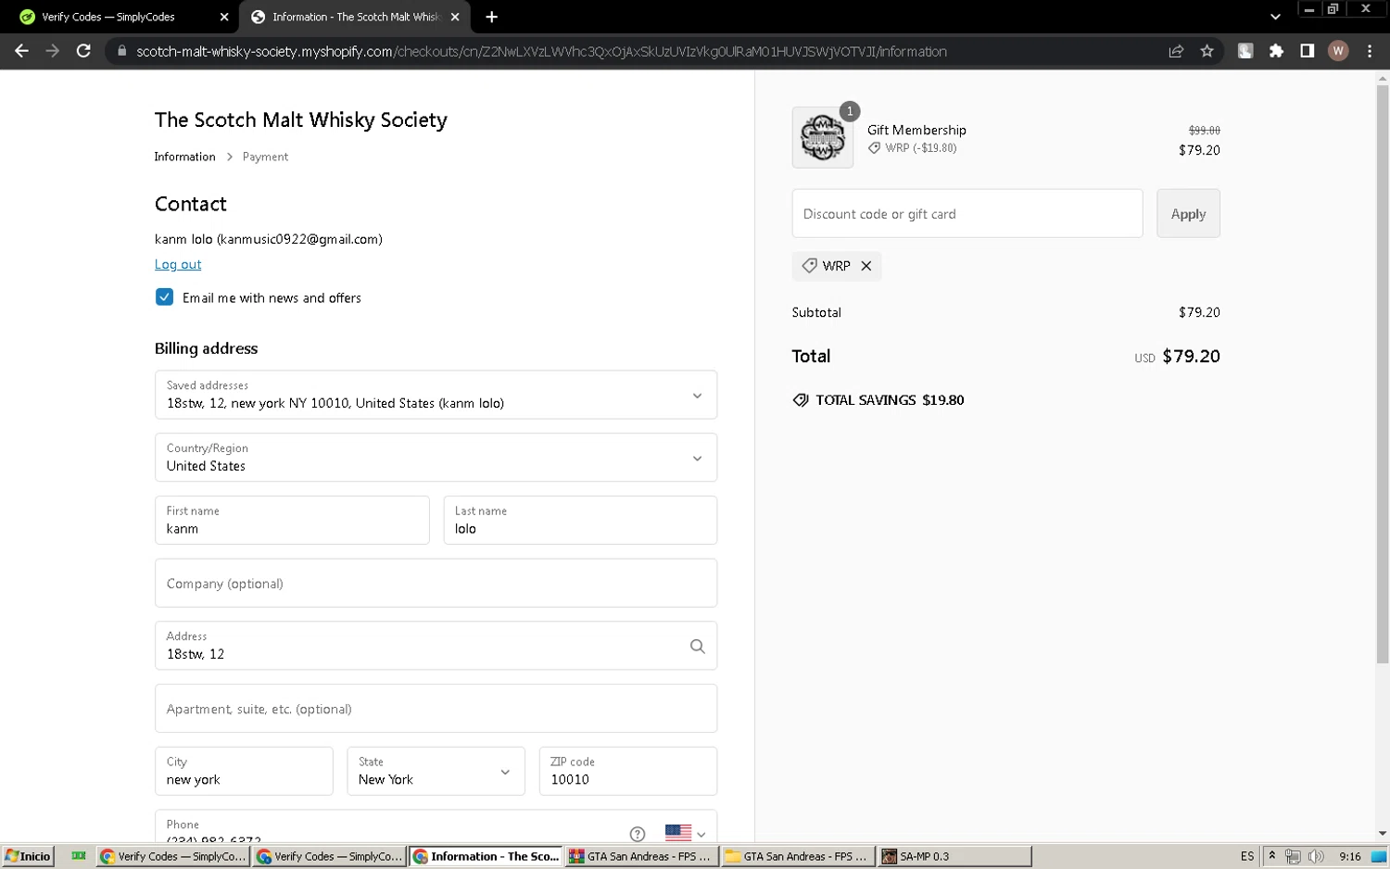The image size is (1390, 869).
Task: Uncheck Email me with news and offers
Action: click(x=164, y=297)
